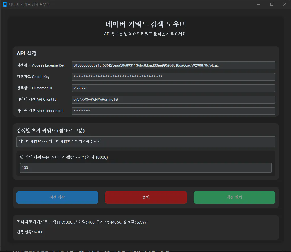Image resolution: width=291 pixels, height=252 pixels.
Task: Click the 네이버 키워드 검색 도우미 main title
Action: tap(146, 24)
